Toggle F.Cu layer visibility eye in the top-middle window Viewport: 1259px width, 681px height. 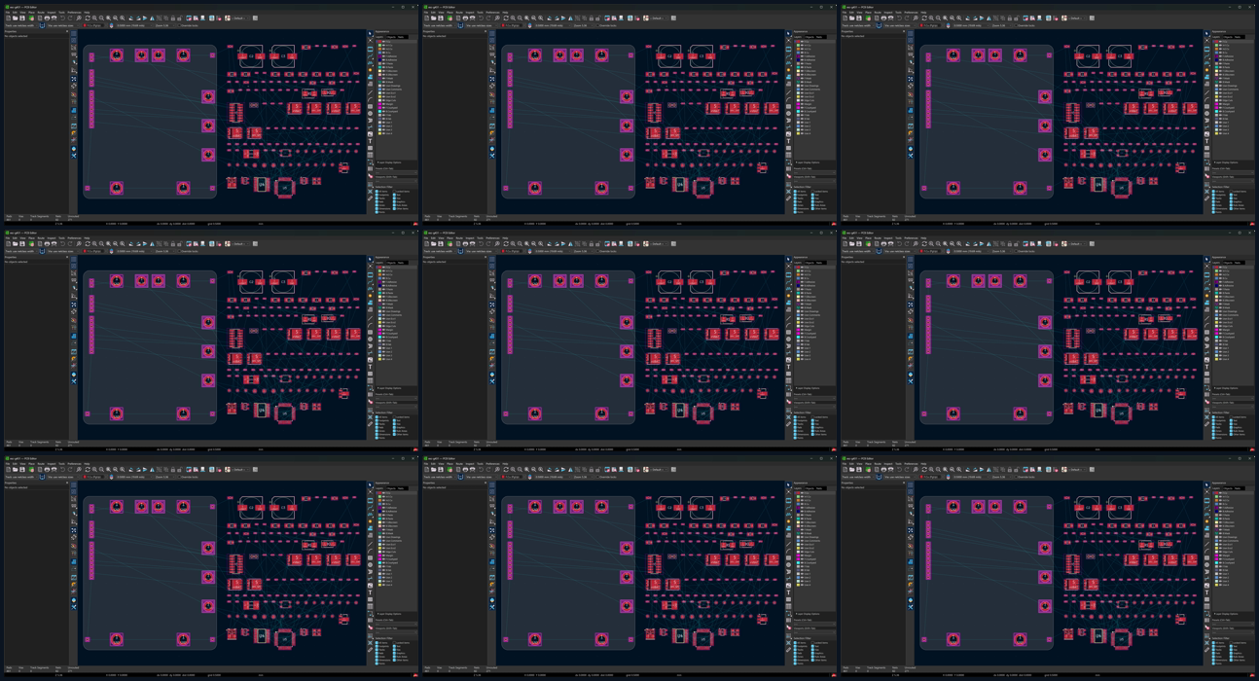point(802,42)
